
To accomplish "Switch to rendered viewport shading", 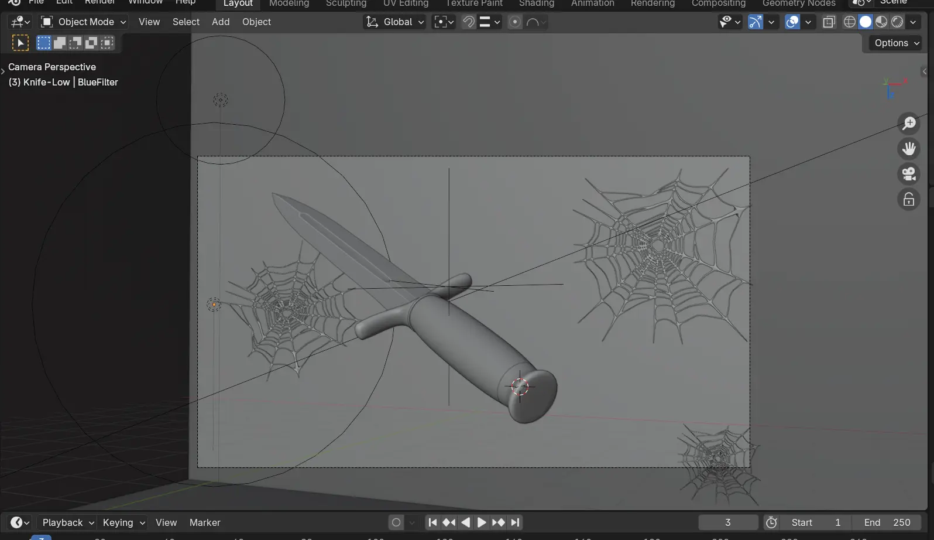I will point(897,22).
